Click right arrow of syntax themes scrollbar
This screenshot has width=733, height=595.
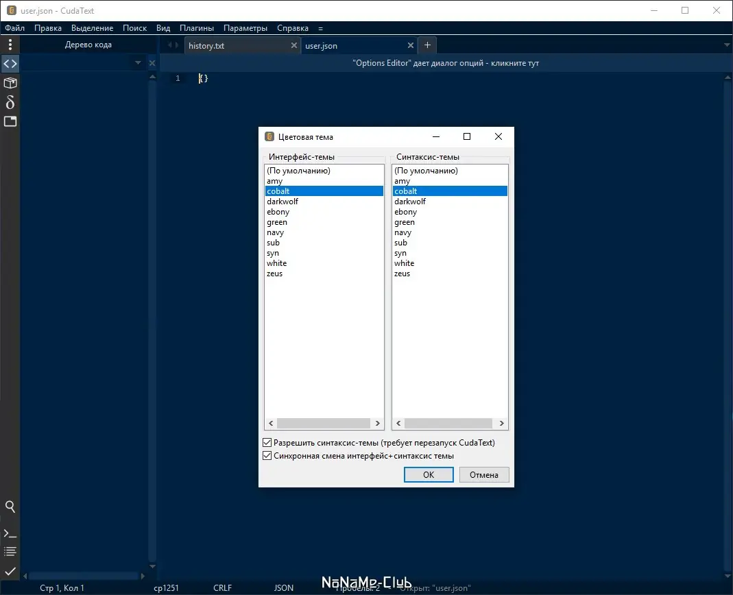pos(501,424)
